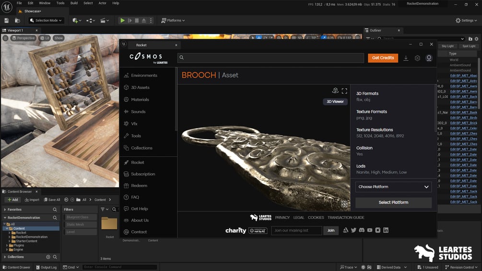
Task: Open play options three-dot menu
Action: pos(151,20)
